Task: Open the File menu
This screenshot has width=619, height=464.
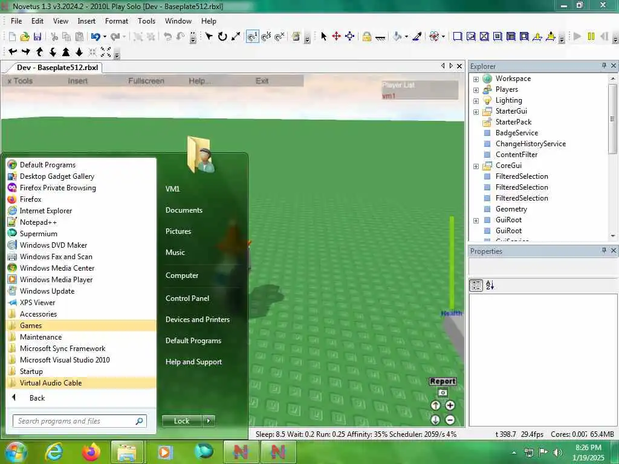Action: coord(16,21)
